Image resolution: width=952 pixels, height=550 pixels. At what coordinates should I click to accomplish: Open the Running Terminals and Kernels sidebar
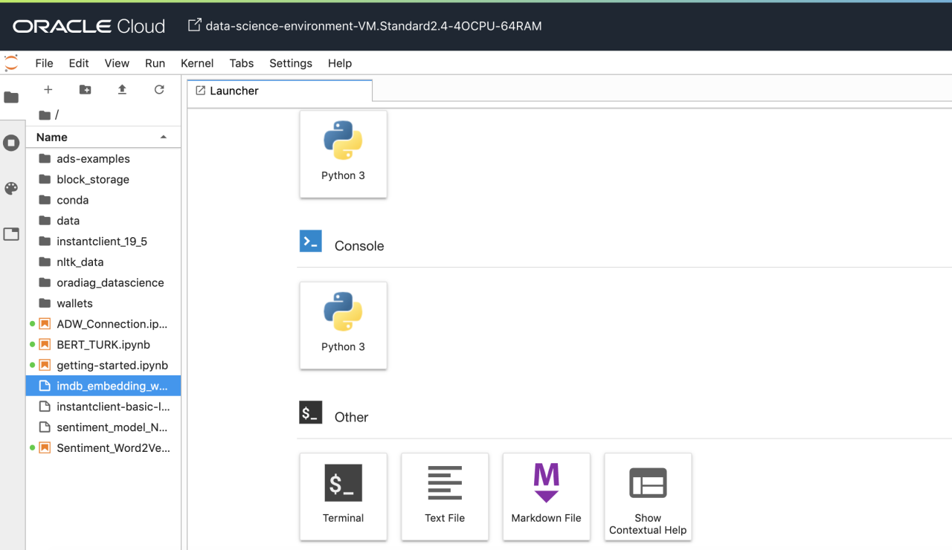11,143
